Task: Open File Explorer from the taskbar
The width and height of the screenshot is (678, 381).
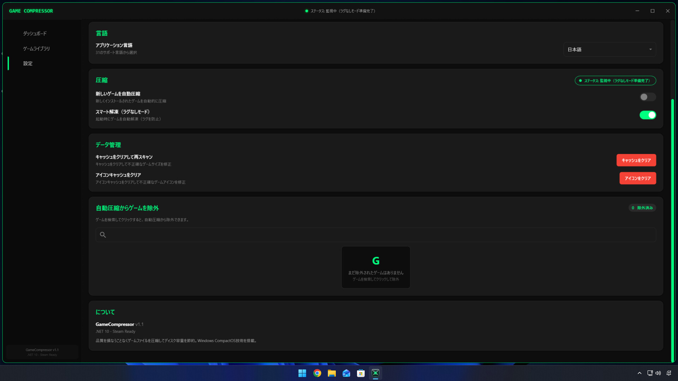Action: coord(332,373)
